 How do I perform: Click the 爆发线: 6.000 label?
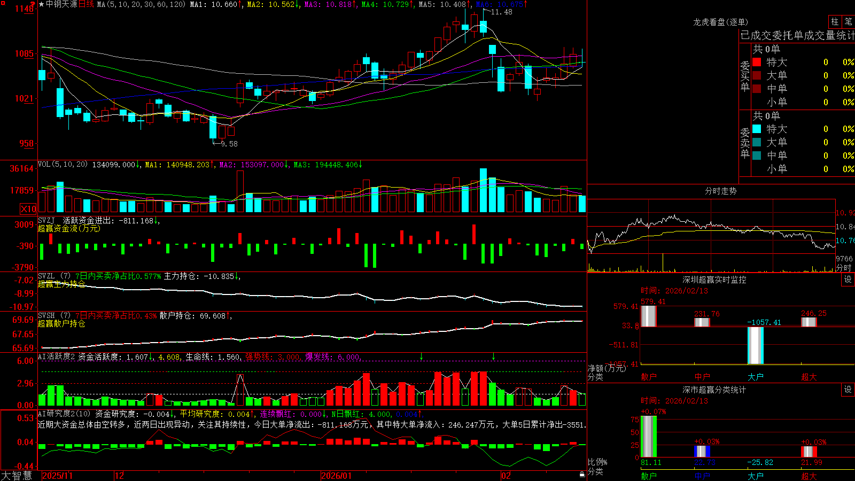pos(332,356)
